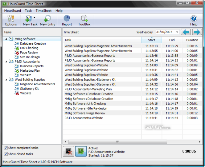Open the HourGuard menu
Viewport: 205px width, 167px height.
click(x=13, y=11)
